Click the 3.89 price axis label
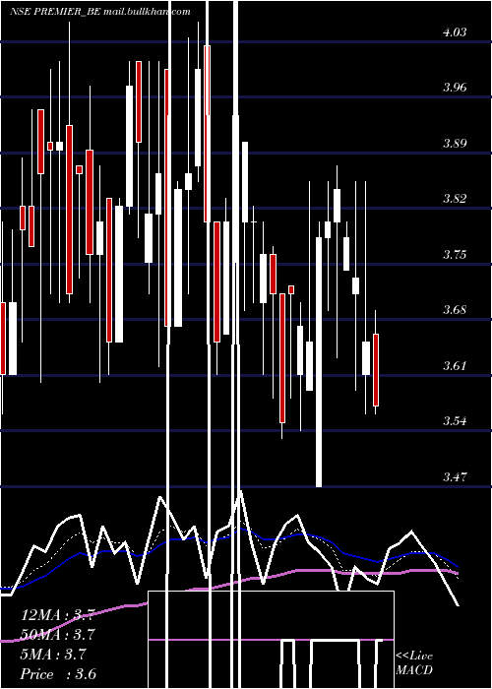 pyautogui.click(x=455, y=144)
